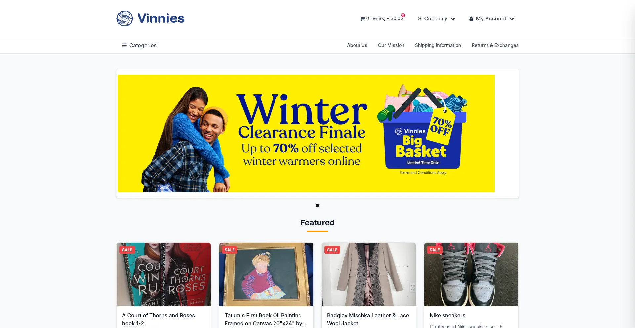Open the Categories hamburger menu icon
Image resolution: width=635 pixels, height=328 pixels.
(x=124, y=45)
